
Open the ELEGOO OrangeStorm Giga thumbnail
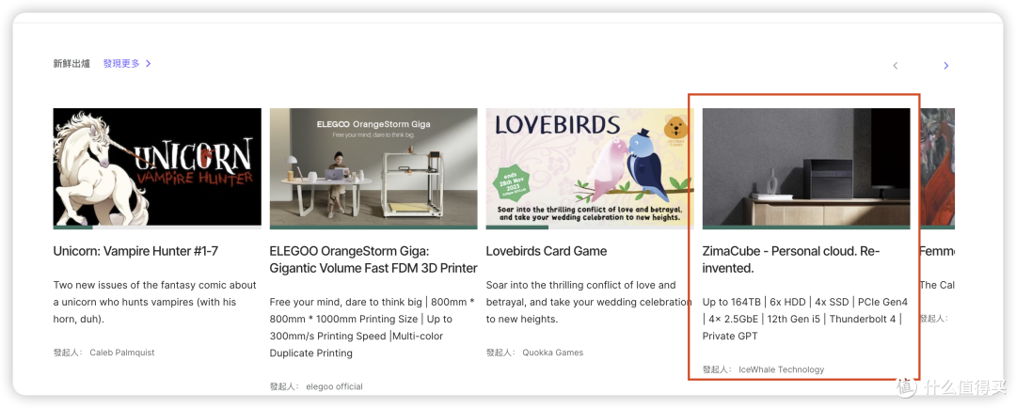[373, 166]
